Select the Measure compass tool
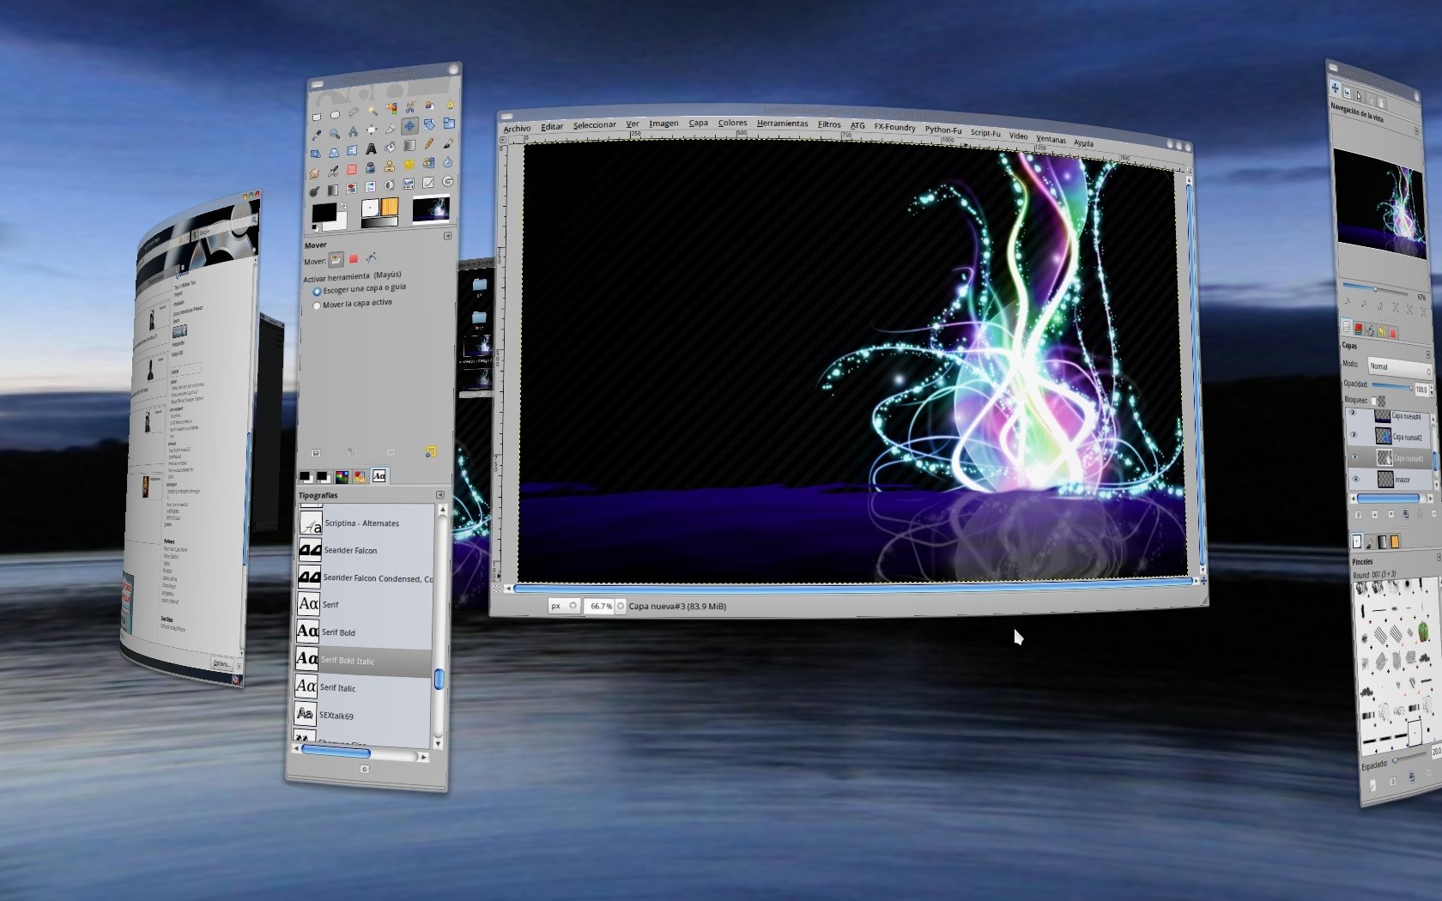1442x901 pixels. pyautogui.click(x=353, y=132)
